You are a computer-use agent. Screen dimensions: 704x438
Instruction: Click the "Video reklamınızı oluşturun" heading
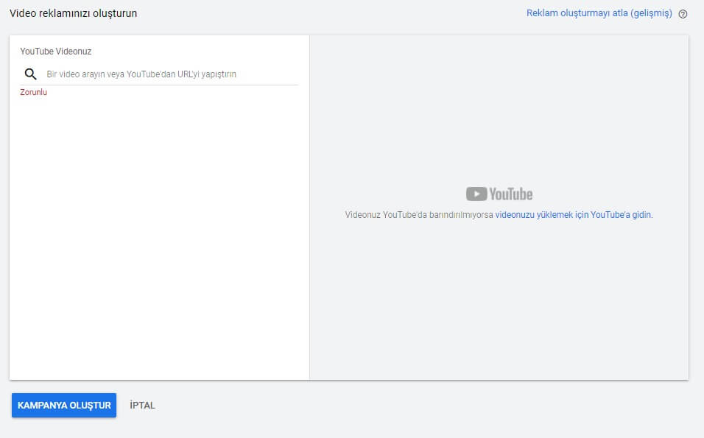coord(73,13)
